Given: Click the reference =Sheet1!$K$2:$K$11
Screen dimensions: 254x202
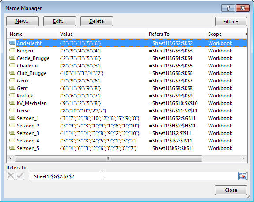Looking at the screenshot, I should 171,148.
